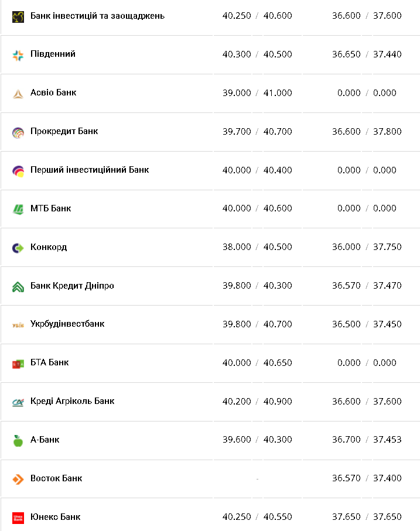
Task: Click Асвіо Банк rate 39.000 / 41.000
Action: pos(257,93)
